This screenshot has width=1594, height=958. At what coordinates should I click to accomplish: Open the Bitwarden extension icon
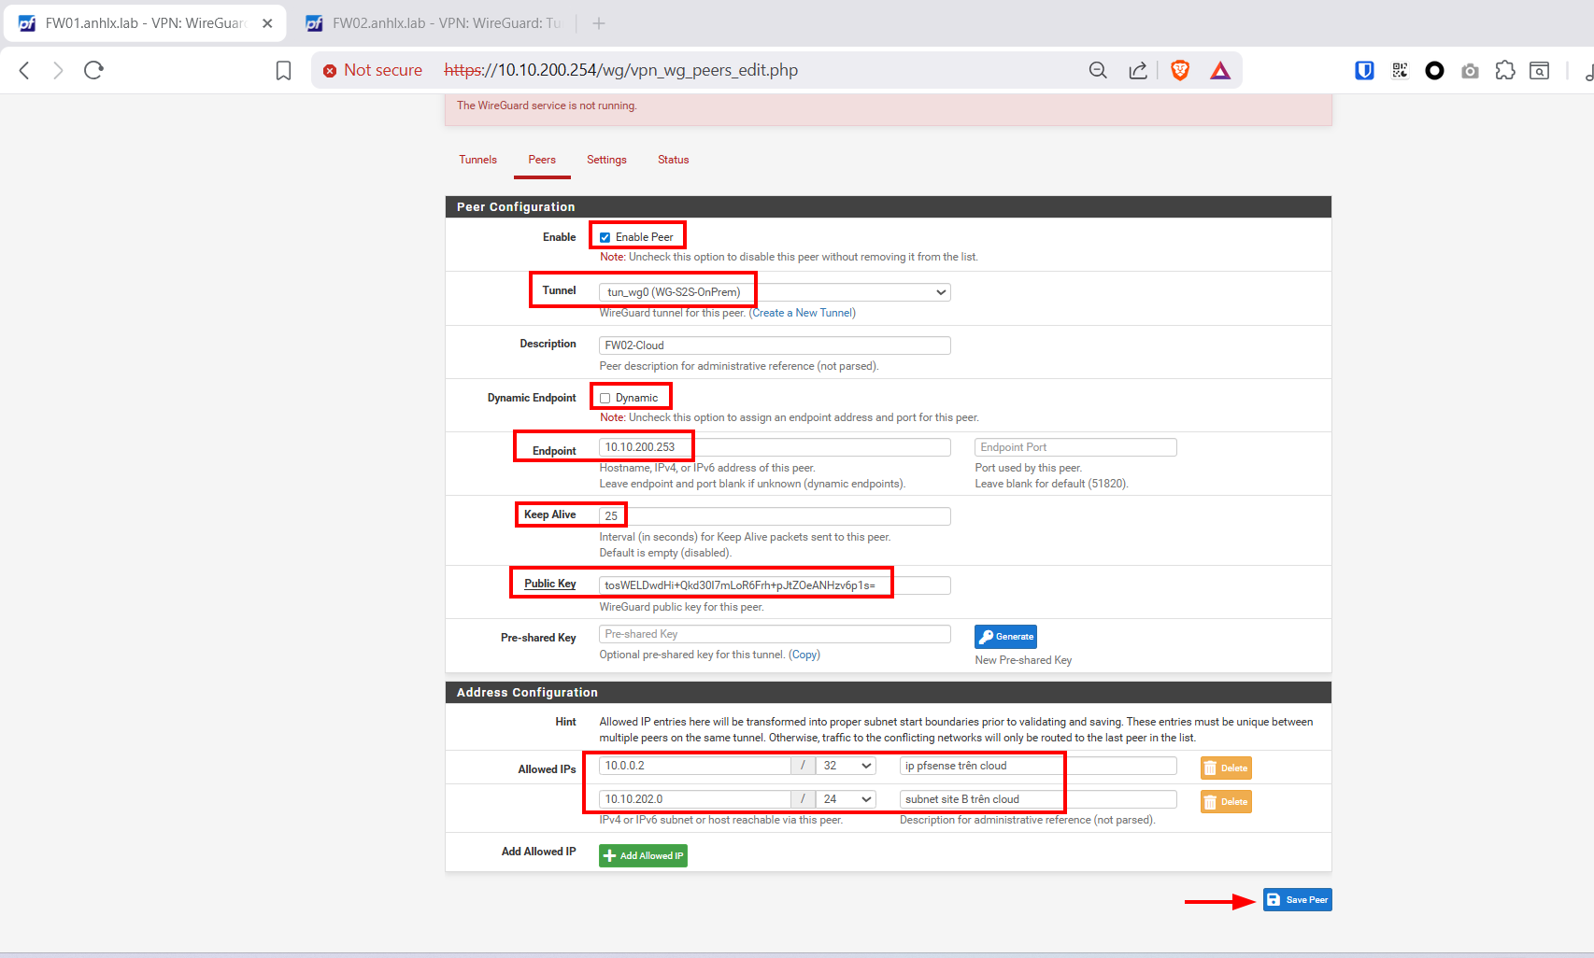click(1364, 70)
